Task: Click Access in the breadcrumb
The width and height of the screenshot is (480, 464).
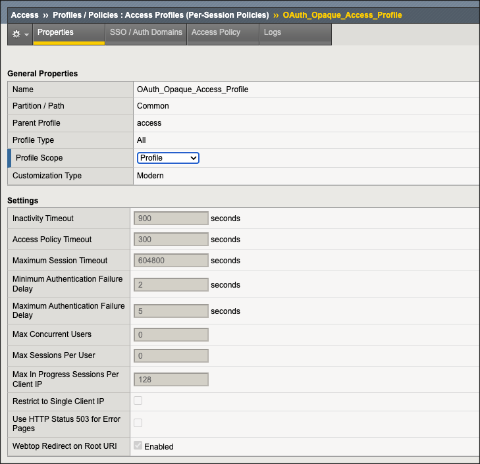Action: coord(24,14)
